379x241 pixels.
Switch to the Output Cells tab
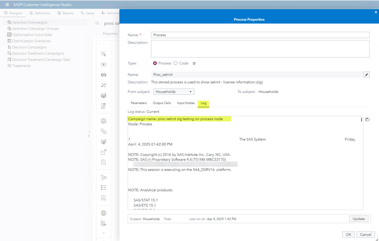[x=162, y=103]
